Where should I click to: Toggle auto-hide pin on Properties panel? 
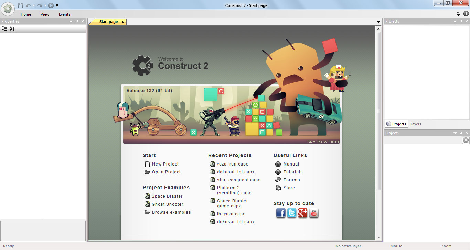click(77, 21)
